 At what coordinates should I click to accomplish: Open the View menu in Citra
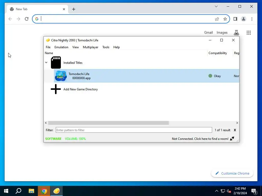point(75,47)
